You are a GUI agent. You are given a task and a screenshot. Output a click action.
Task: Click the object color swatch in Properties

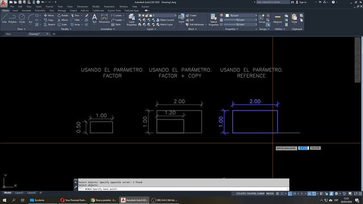(x=227, y=15)
